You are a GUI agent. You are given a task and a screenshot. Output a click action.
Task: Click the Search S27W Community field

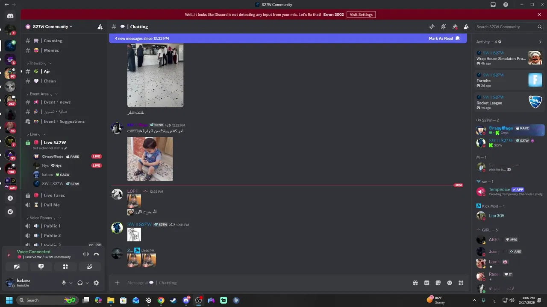tap(509, 26)
